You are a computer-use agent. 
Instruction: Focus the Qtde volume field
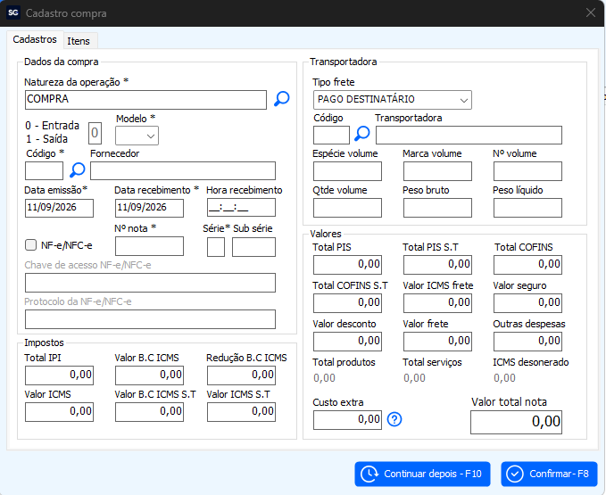(x=347, y=208)
